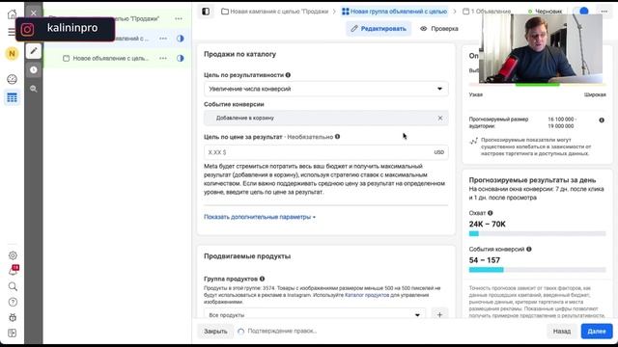Open ad set row three-dot menu
The height and width of the screenshot is (347, 618).
click(163, 39)
